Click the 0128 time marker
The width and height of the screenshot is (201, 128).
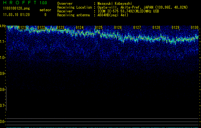click(156, 28)
